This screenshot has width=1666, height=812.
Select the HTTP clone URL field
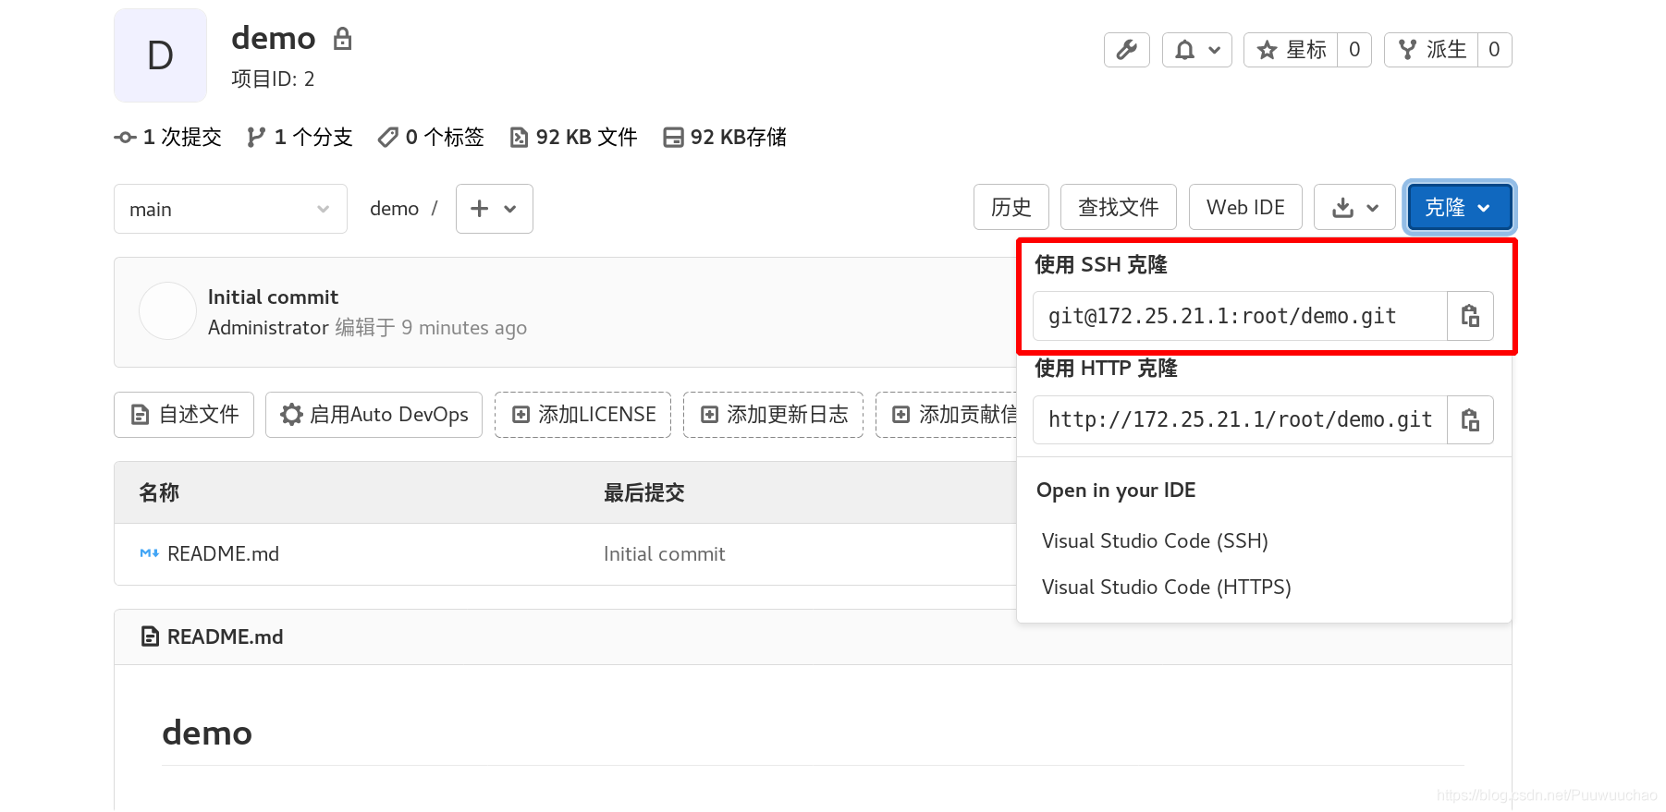tap(1240, 419)
